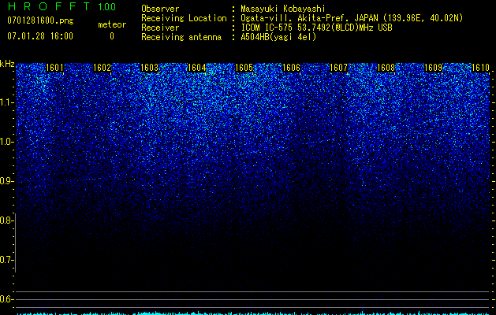The height and width of the screenshot is (315, 496).
Task: Click the date stamp 07.01.28 16:00
Action: [40, 36]
